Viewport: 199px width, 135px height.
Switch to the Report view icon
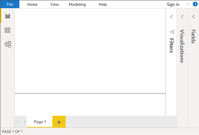pos(7,16)
